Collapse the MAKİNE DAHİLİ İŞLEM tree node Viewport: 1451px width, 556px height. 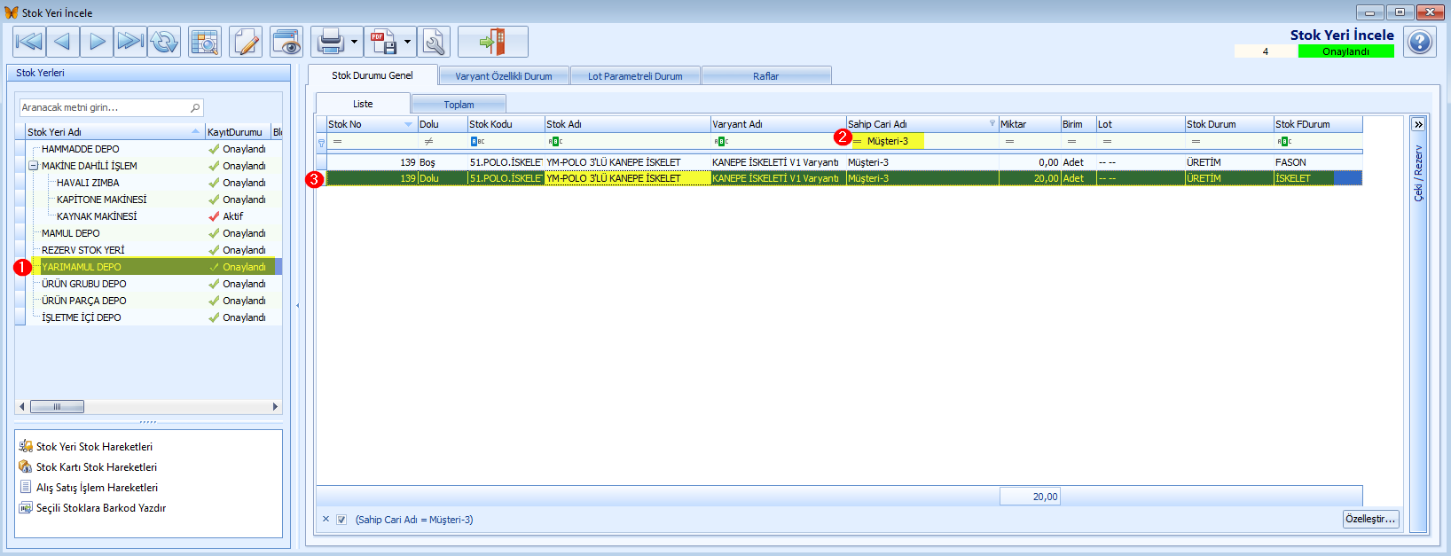click(x=33, y=166)
